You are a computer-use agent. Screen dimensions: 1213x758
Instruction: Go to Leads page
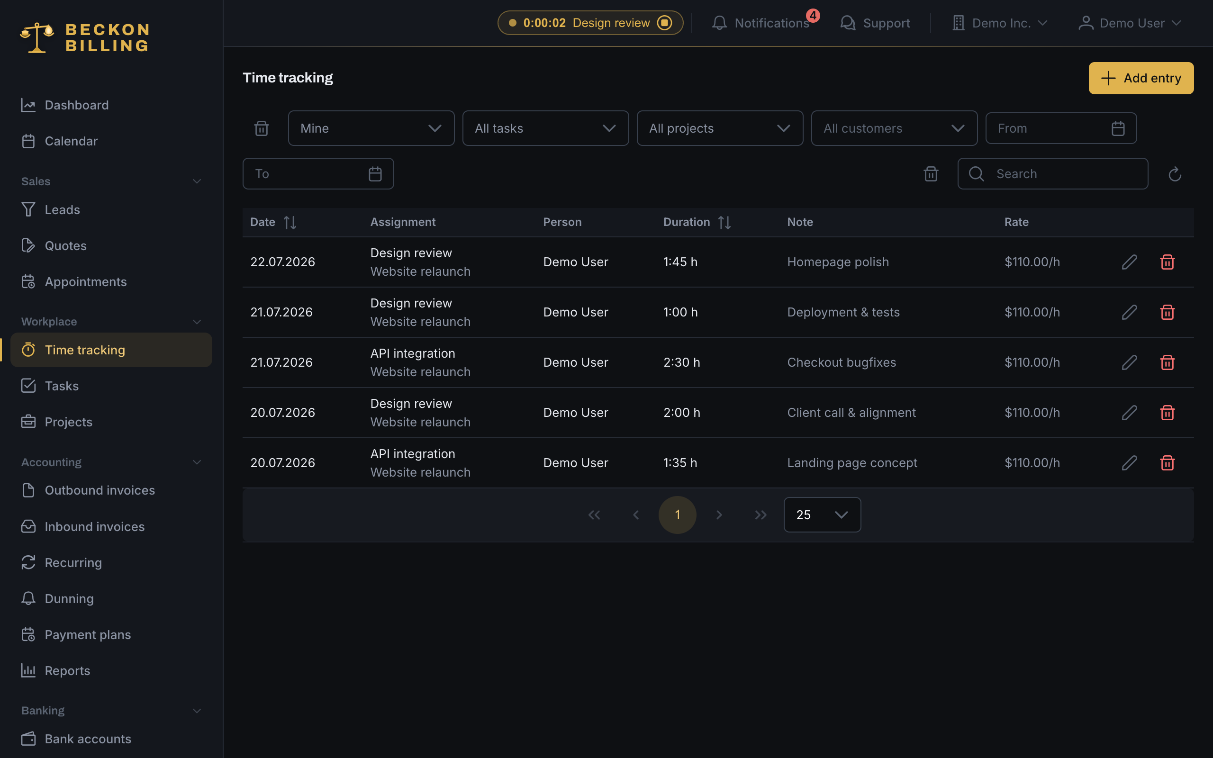pos(111,209)
